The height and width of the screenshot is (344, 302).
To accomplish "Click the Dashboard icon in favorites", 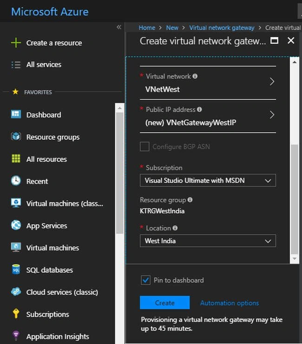I will point(16,115).
